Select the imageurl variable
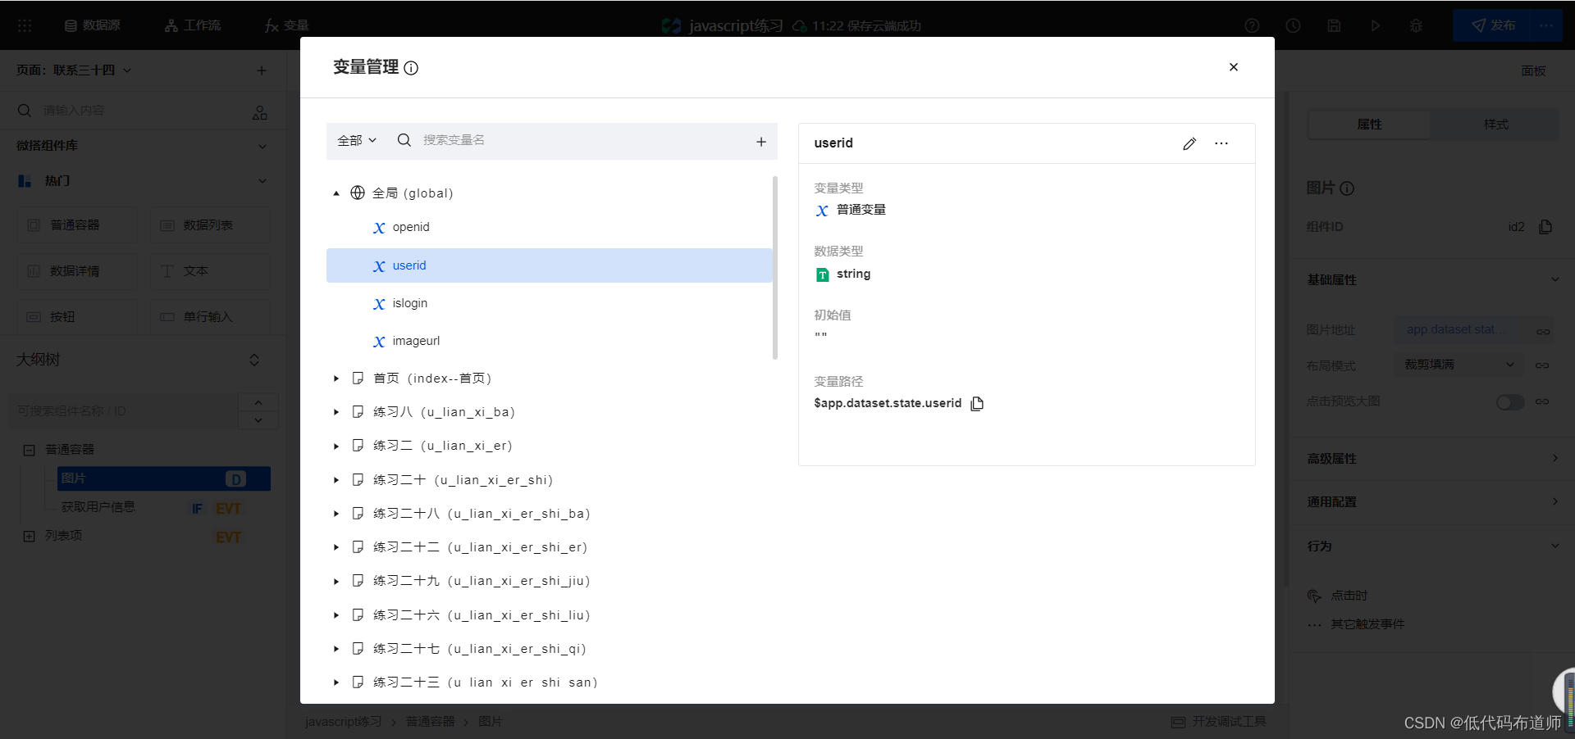The image size is (1575, 739). coord(416,341)
